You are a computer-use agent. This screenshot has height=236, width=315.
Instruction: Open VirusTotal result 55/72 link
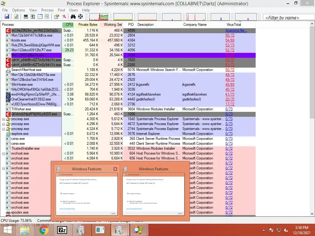[x=230, y=35]
